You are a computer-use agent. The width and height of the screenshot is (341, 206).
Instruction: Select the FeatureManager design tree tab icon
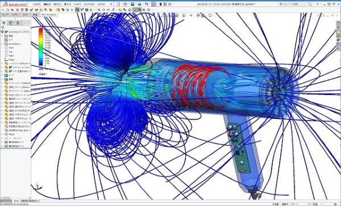[x=4, y=23]
